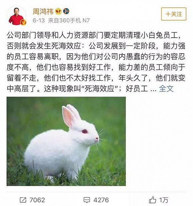Follow the user with +关注 button
The image size is (193, 206).
[174, 14]
